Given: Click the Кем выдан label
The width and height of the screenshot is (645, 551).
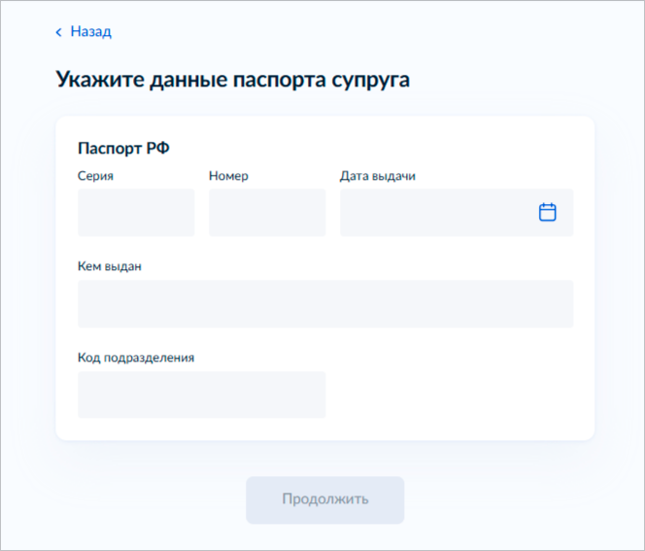Looking at the screenshot, I should coord(110,266).
